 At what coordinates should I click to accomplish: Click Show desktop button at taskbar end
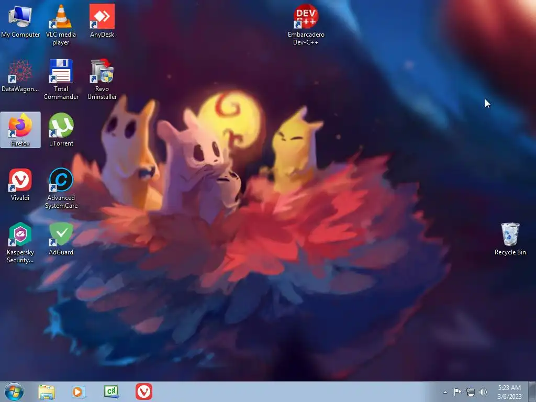click(532, 392)
